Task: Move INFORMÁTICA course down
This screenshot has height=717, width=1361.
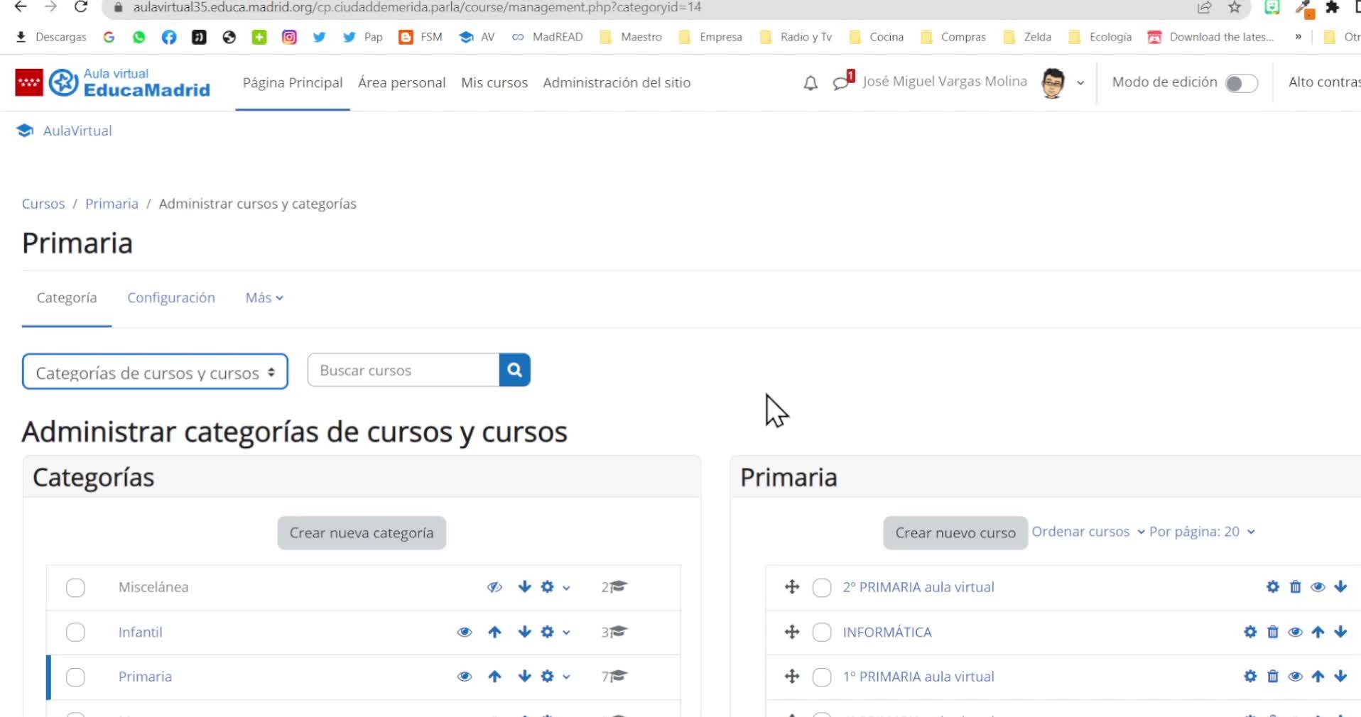Action: pyautogui.click(x=1341, y=632)
